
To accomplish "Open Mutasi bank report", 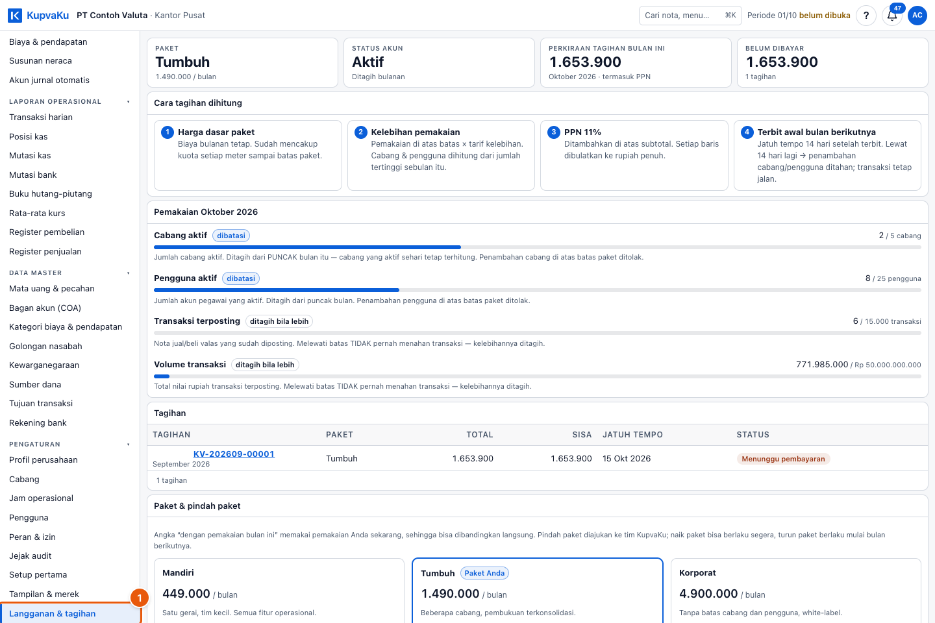I will pos(69,175).
